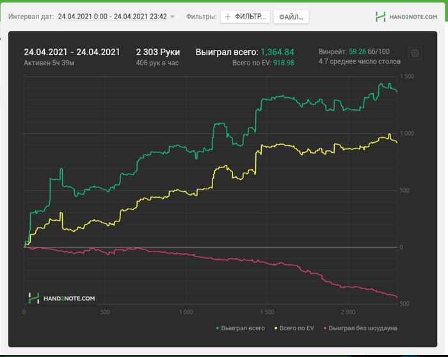
Task: Click the chart date title 24.04.2021 - 24.04.2021
Action: pos(72,52)
